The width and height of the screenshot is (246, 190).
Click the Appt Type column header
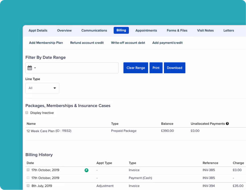coord(104,163)
